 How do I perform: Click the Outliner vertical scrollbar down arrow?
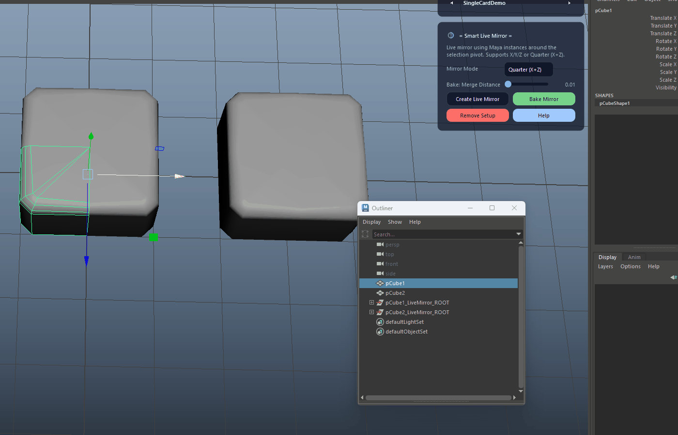521,391
